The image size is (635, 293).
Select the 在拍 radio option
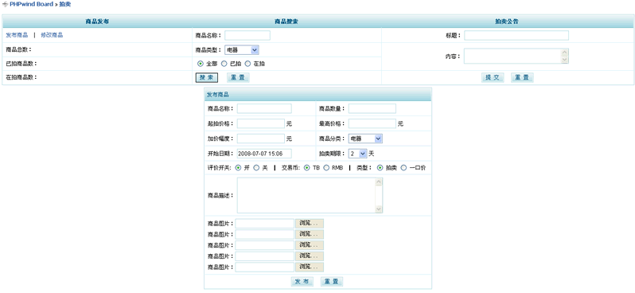pyautogui.click(x=247, y=64)
